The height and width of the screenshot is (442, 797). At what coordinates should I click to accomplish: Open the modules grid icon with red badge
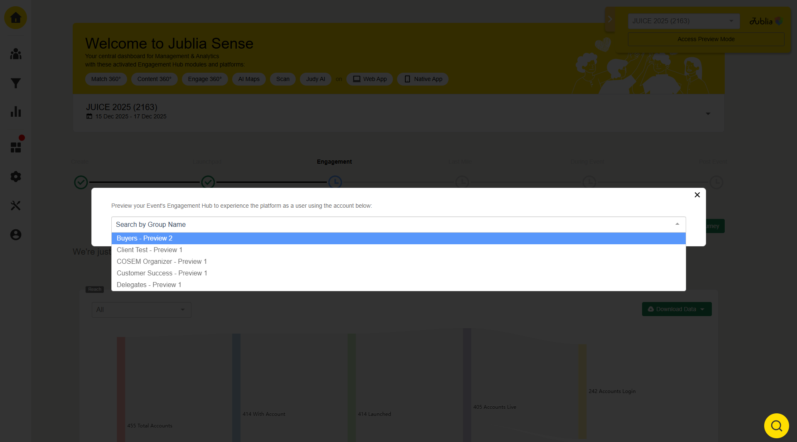(16, 147)
